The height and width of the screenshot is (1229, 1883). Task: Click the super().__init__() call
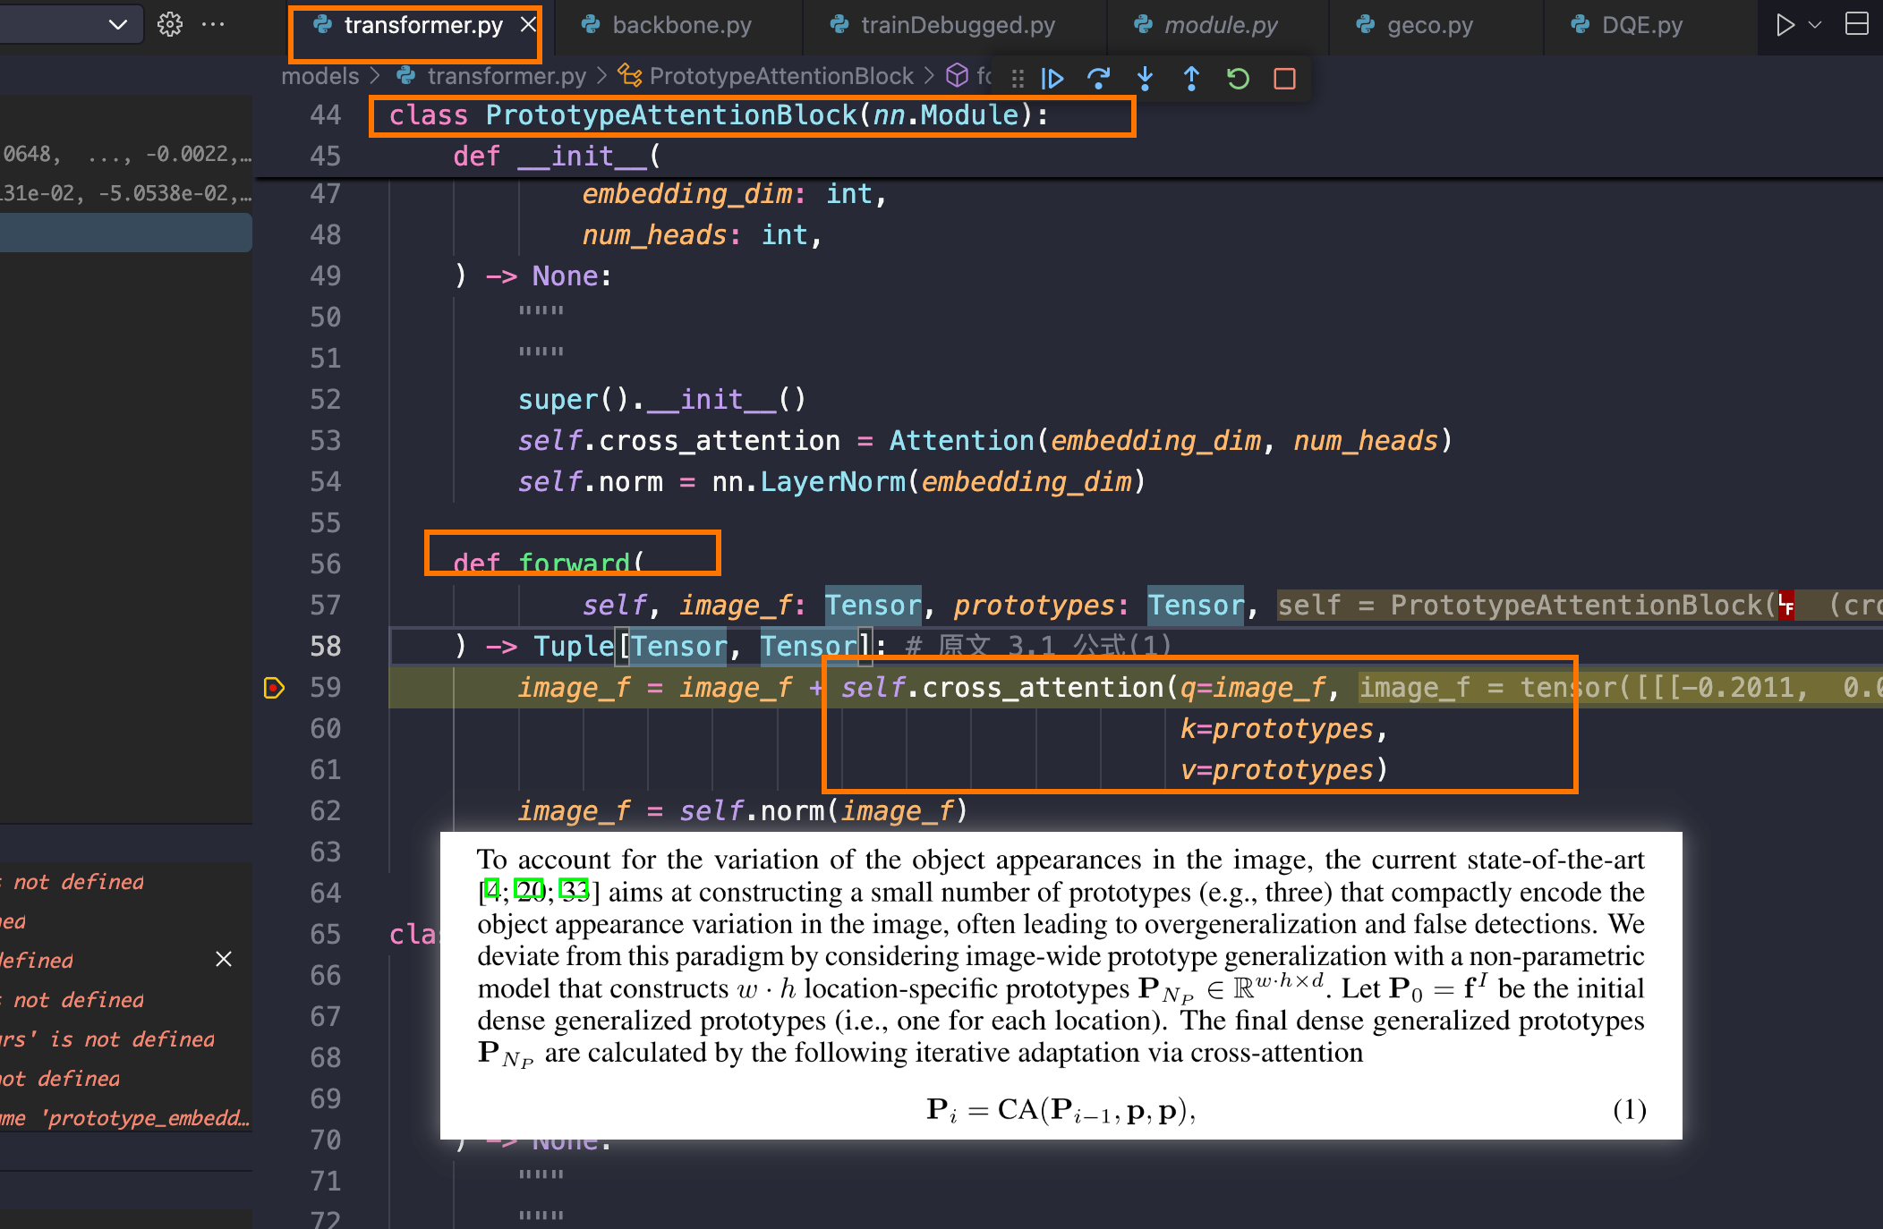tap(662, 399)
